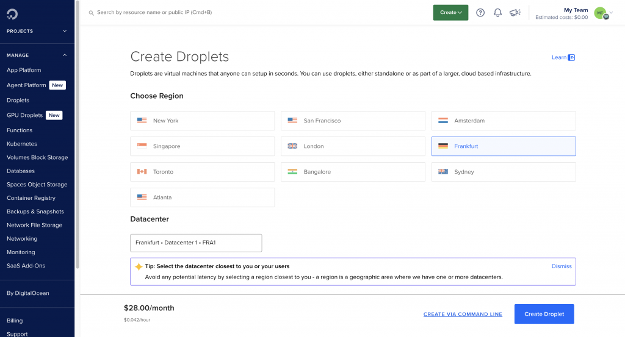Open the Frankfurt Datacenter 1 selector
Image resolution: width=625 pixels, height=337 pixels.
pyautogui.click(x=196, y=243)
